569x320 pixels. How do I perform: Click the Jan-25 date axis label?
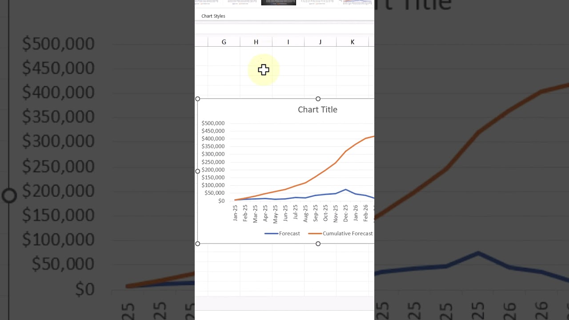235,213
